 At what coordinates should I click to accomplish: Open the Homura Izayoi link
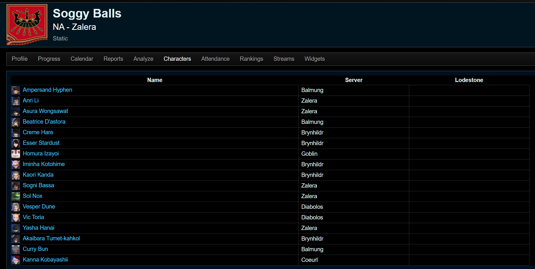coord(41,153)
